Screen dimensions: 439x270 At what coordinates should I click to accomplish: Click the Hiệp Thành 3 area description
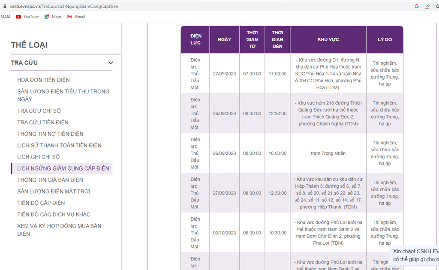328,193
